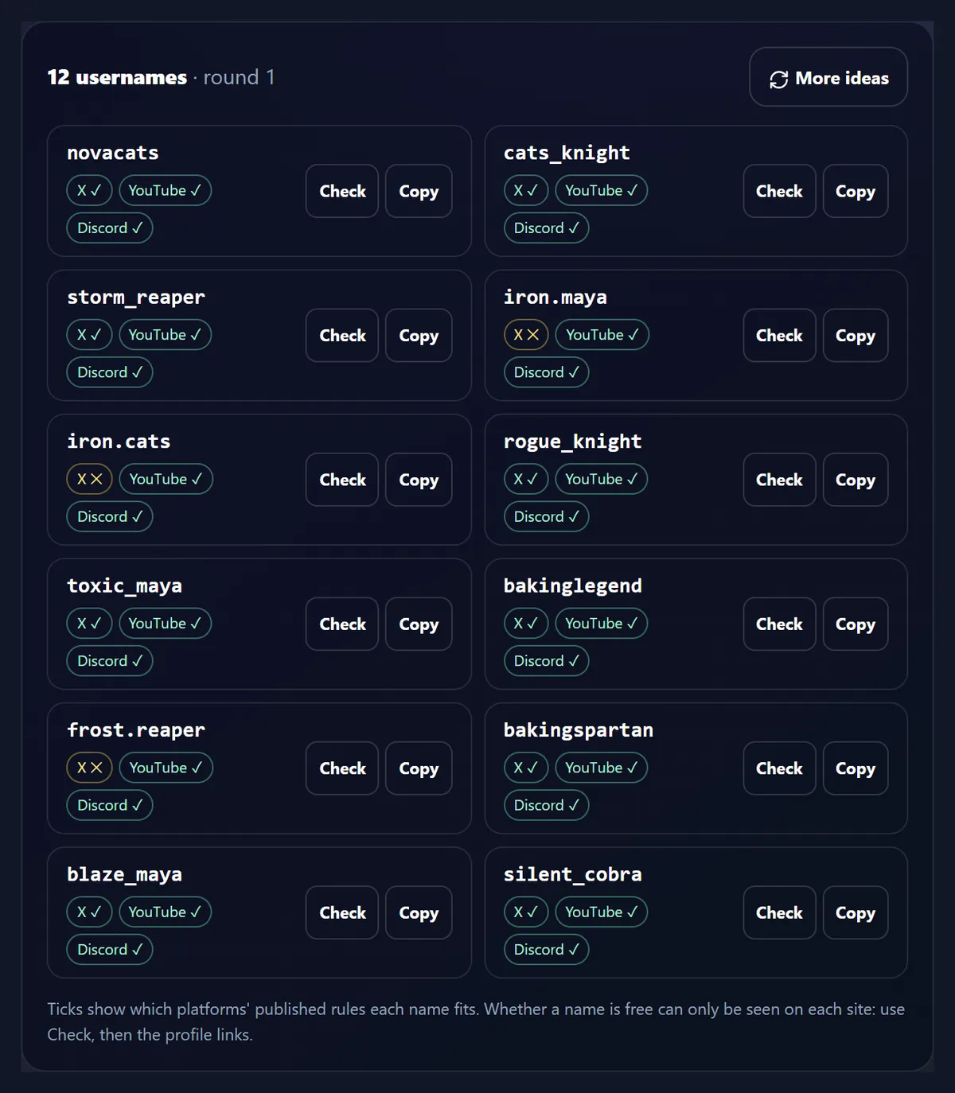This screenshot has width=955, height=1093.
Task: Check availability of silent_cobra
Action: (x=779, y=913)
